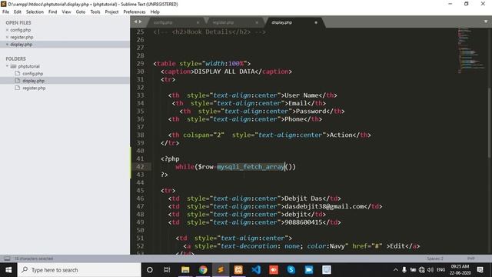Image resolution: width=492 pixels, height=277 pixels.
Task: Open the Help menu
Action: point(155,12)
